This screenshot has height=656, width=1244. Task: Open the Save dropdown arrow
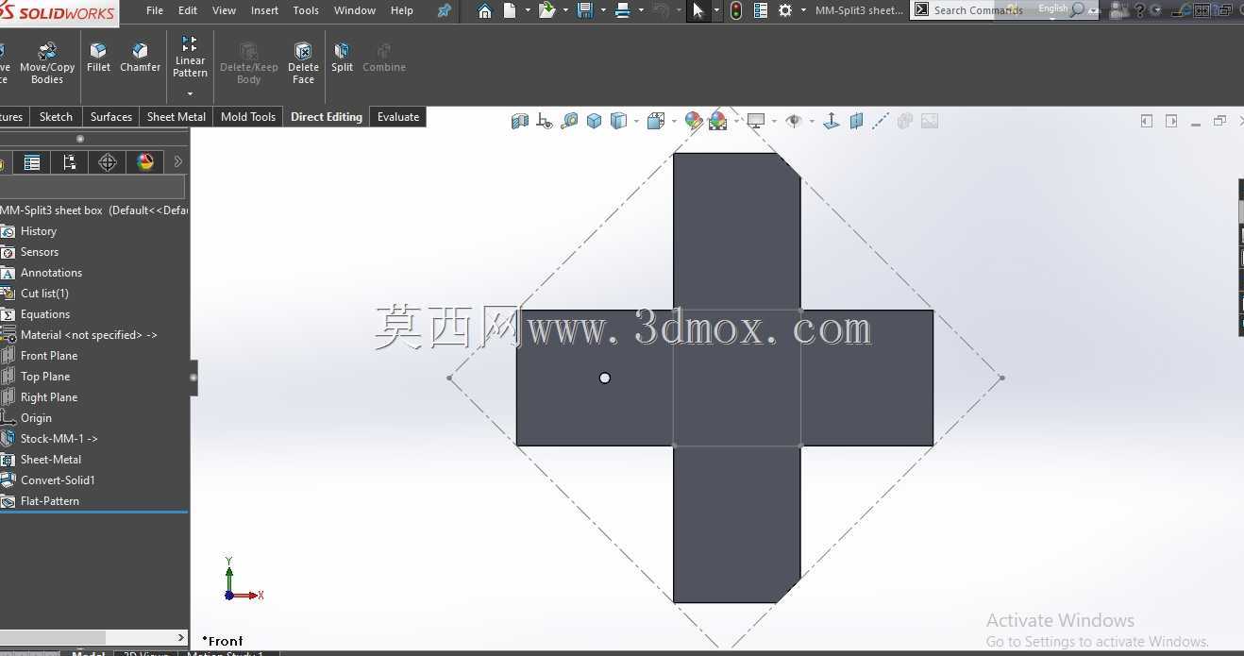click(x=602, y=11)
